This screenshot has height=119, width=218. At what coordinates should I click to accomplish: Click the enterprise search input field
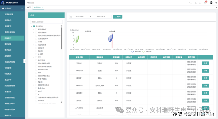[x=46, y=22]
